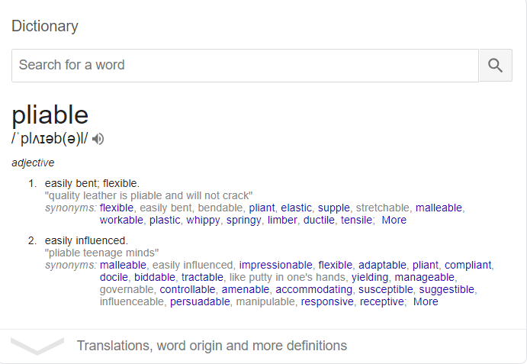The image size is (527, 364).
Task: Select the 'tensile' synonym link
Action: click(357, 220)
